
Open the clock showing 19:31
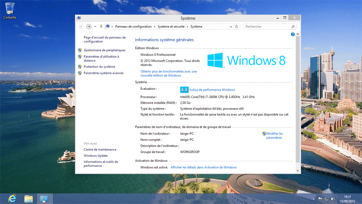pyautogui.click(x=347, y=199)
